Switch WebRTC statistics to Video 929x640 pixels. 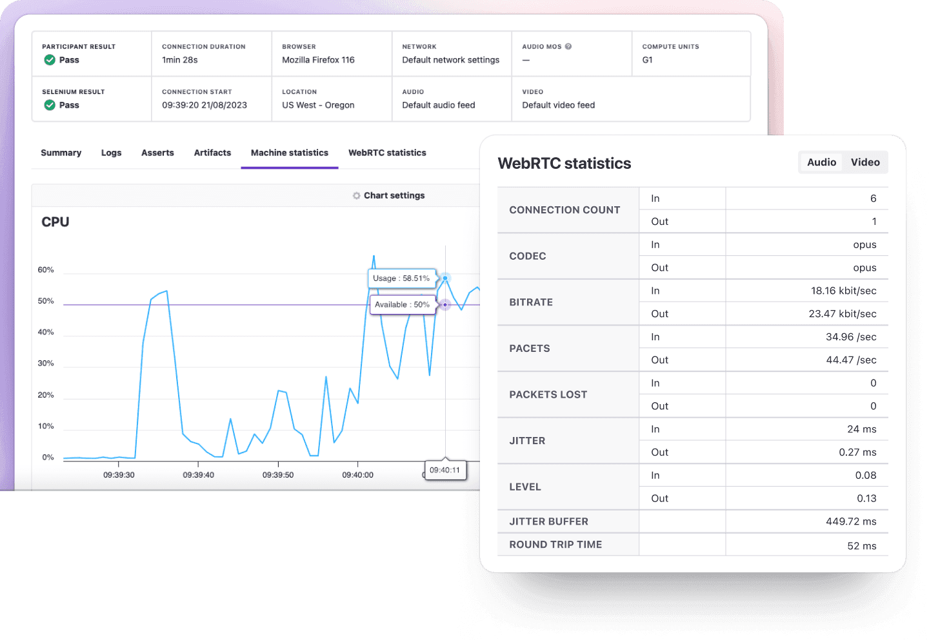(864, 162)
